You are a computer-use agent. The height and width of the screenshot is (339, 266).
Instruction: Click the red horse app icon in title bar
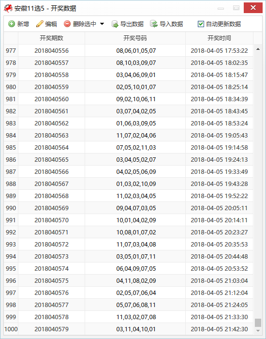(x=8, y=8)
